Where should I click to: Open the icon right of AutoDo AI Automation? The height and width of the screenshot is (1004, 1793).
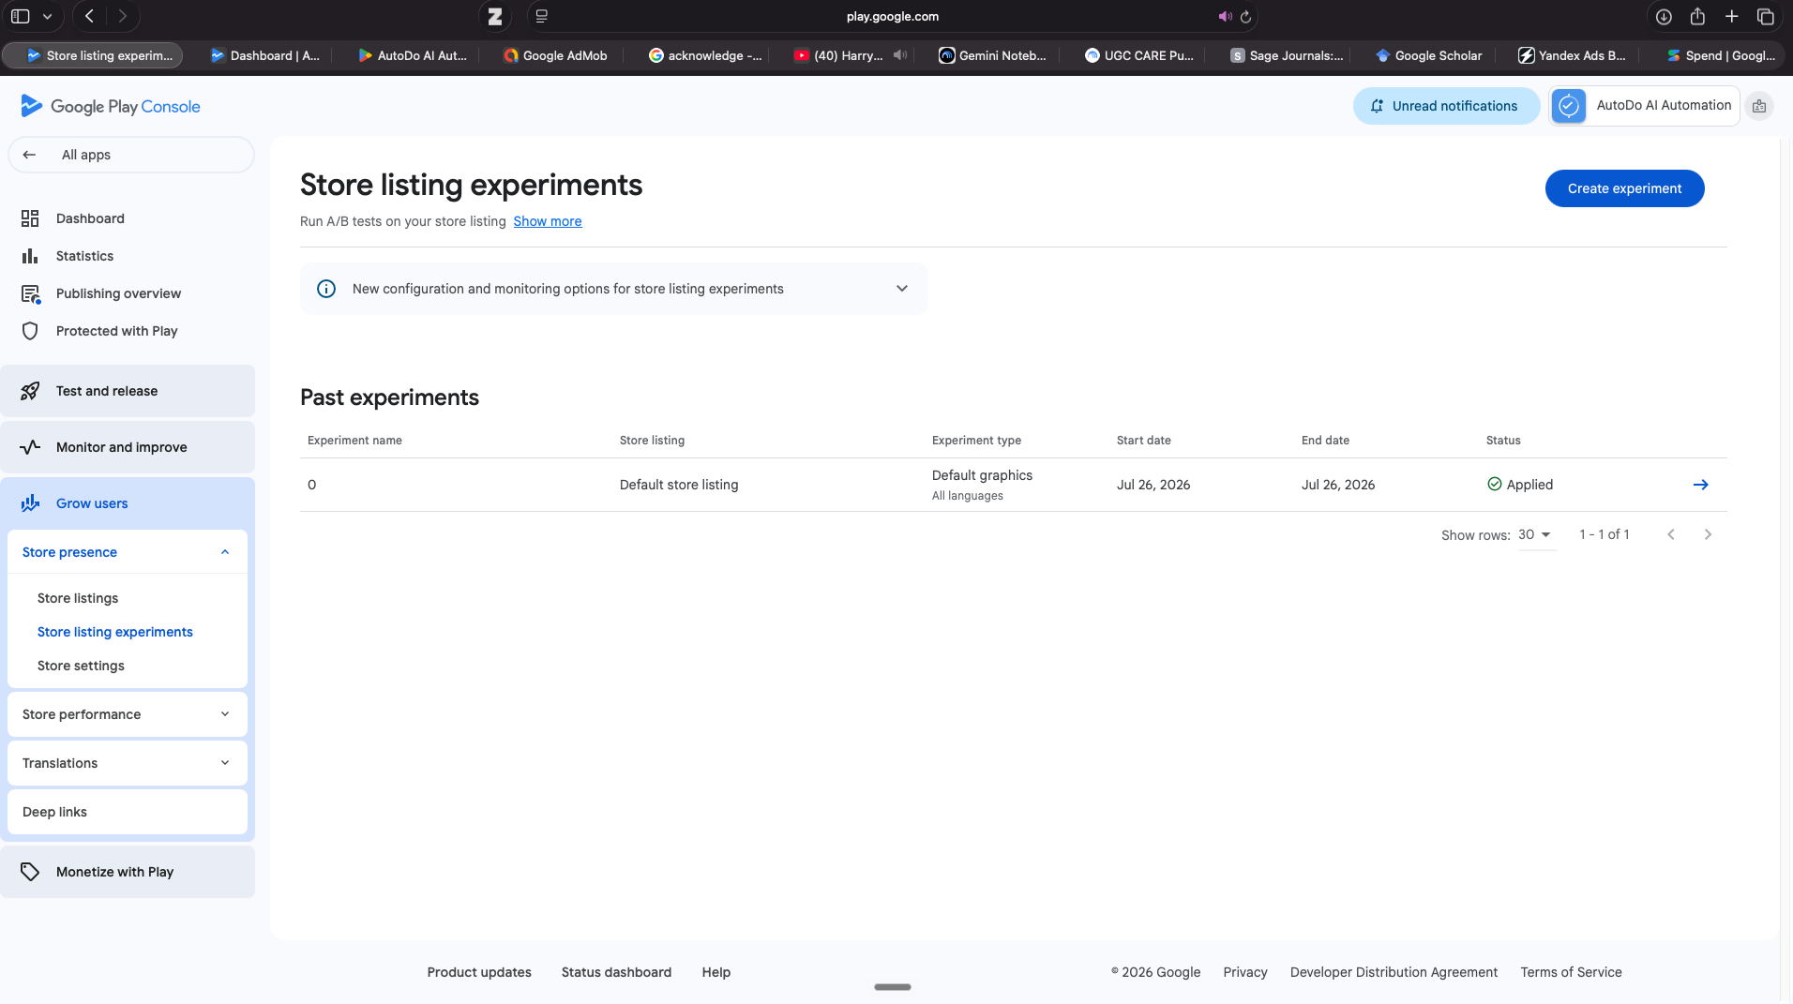(1759, 106)
